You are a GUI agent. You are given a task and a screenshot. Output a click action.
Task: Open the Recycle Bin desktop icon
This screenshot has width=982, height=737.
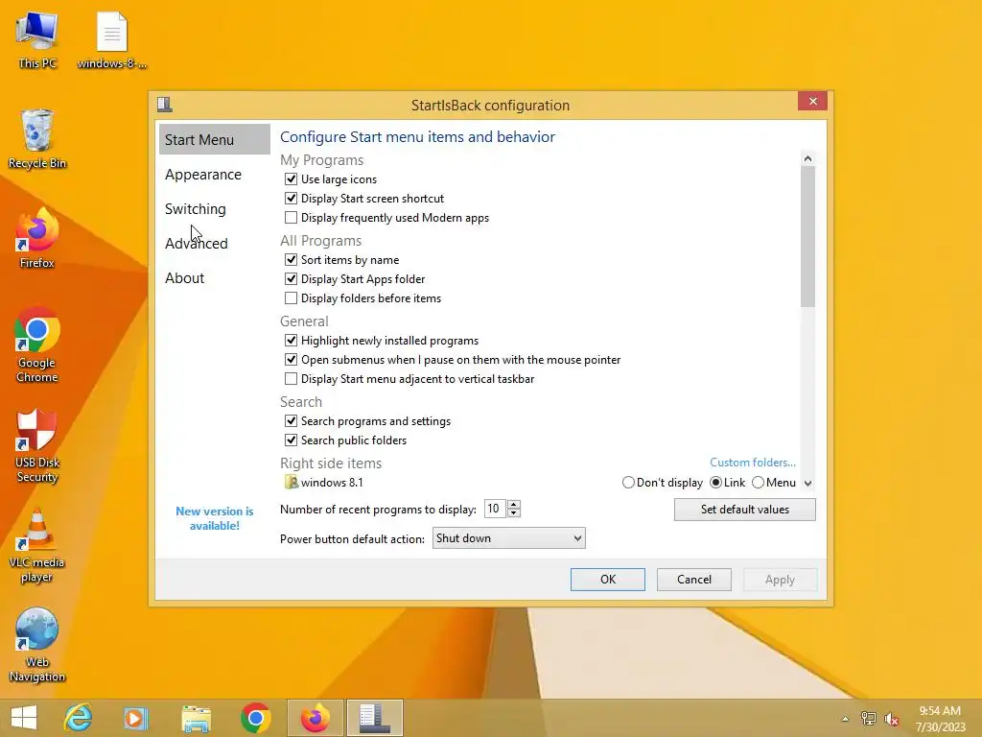[x=37, y=139]
